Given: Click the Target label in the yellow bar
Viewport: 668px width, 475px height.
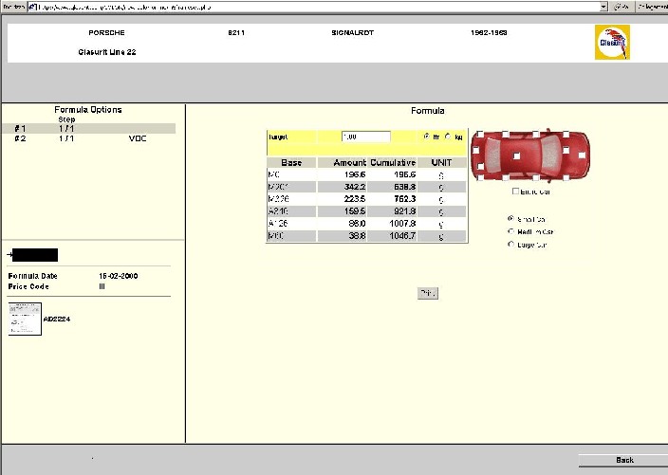Looking at the screenshot, I should pos(278,137).
